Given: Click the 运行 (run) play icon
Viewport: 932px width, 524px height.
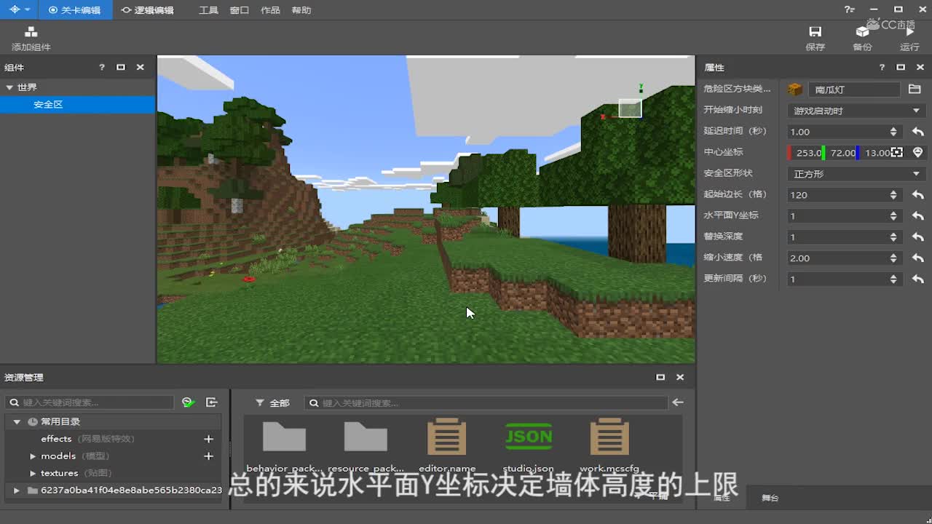Looking at the screenshot, I should [909, 32].
